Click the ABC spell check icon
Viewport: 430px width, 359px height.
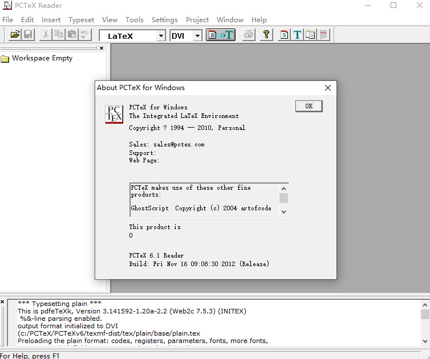pos(86,35)
